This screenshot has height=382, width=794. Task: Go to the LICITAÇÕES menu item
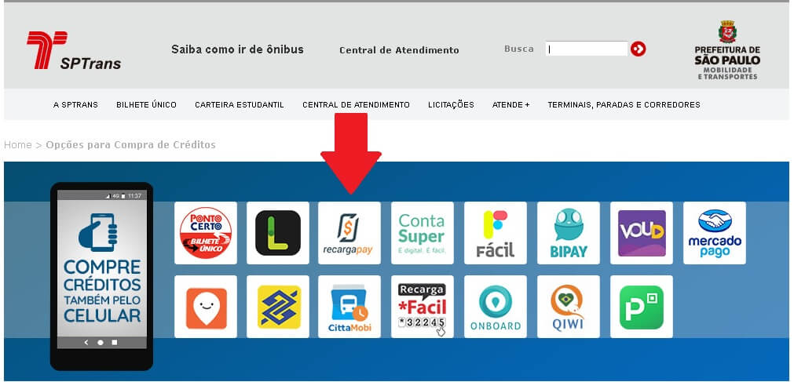(x=451, y=105)
